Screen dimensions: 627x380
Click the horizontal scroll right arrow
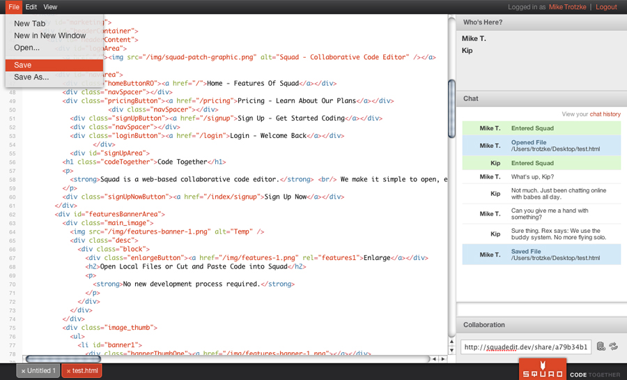coord(442,359)
